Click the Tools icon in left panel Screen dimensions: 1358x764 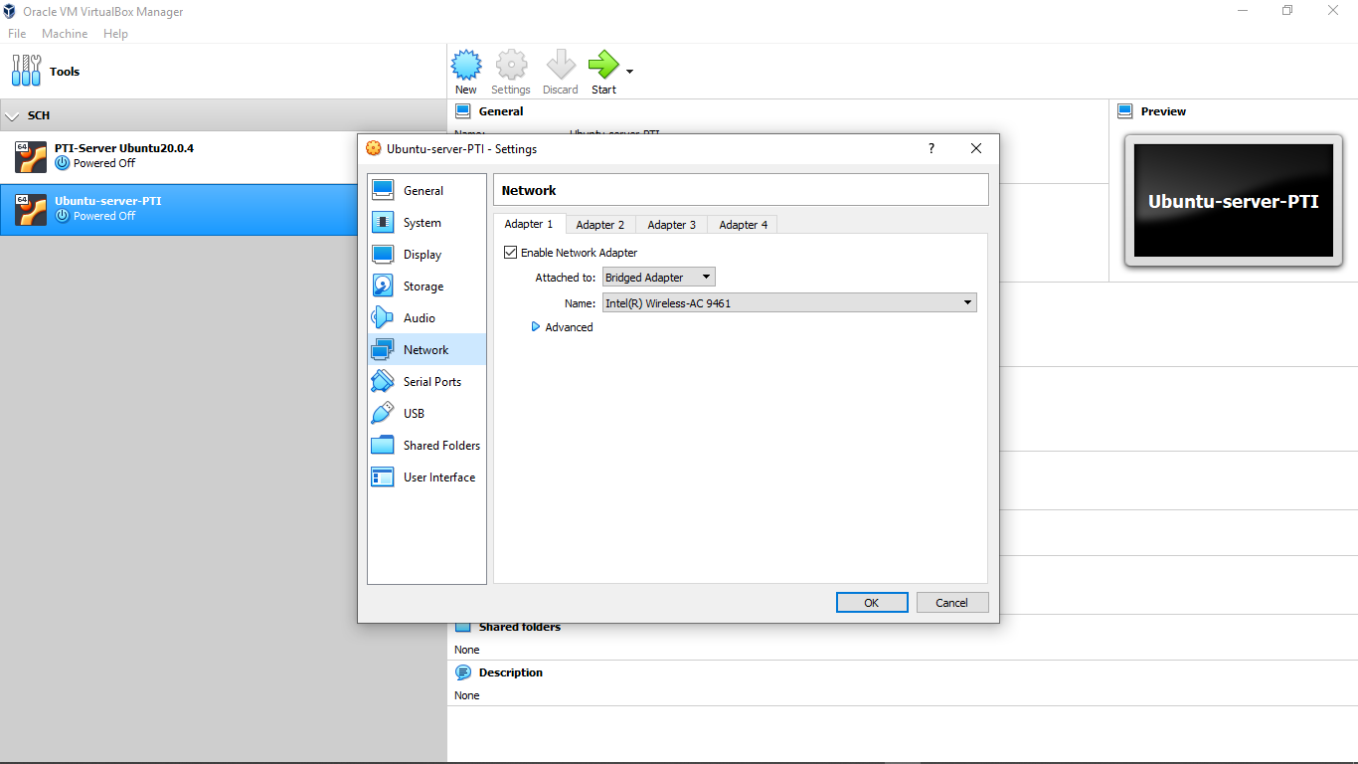click(27, 71)
